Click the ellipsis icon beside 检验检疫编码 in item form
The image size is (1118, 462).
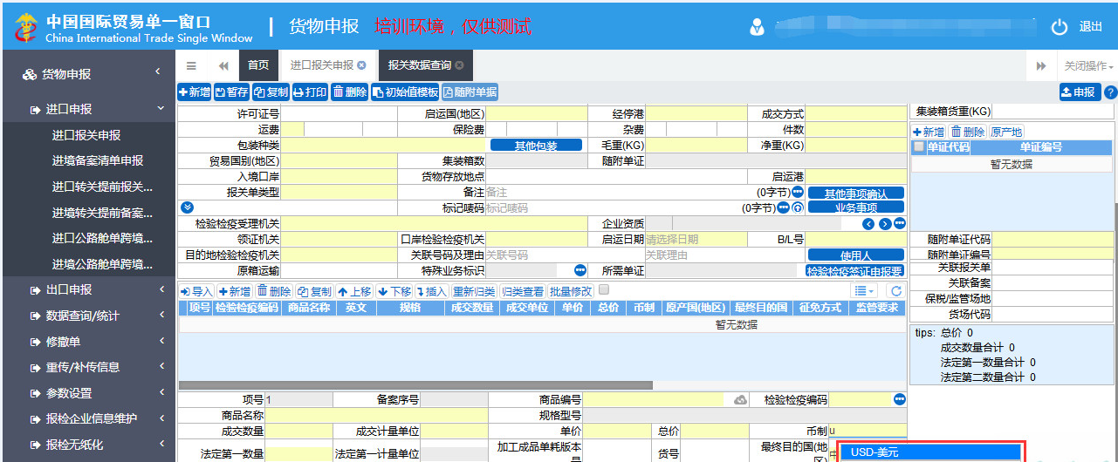coord(900,399)
